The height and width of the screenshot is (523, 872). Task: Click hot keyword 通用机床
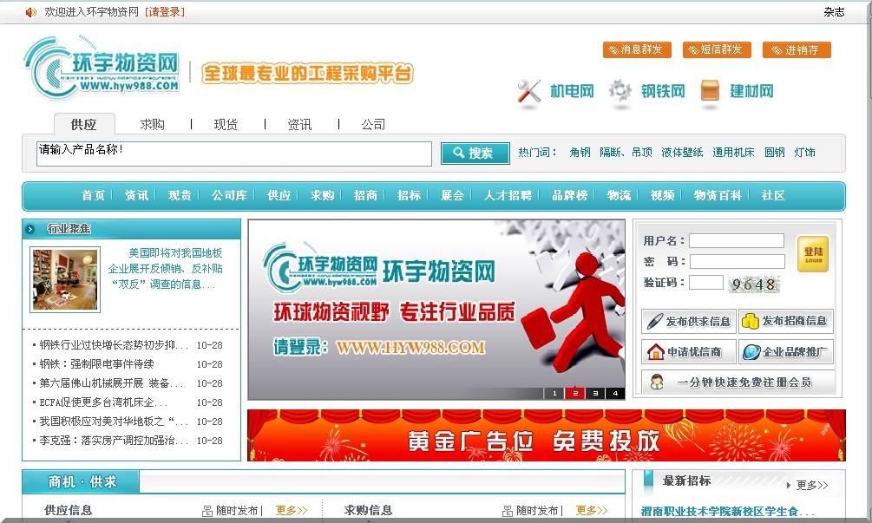click(x=733, y=153)
